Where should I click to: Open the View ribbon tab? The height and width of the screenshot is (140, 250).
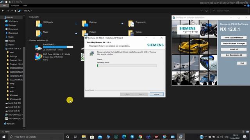click(25, 5)
